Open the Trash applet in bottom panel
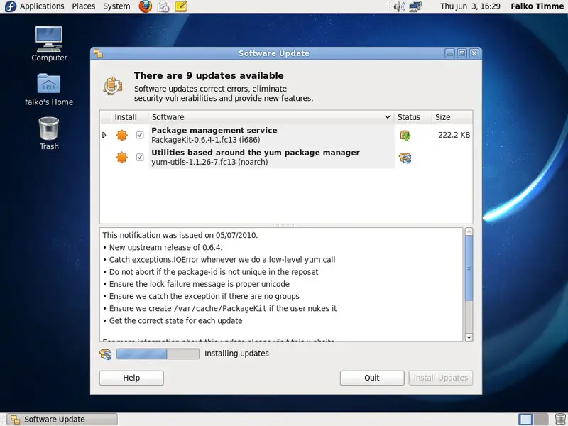 click(x=560, y=420)
